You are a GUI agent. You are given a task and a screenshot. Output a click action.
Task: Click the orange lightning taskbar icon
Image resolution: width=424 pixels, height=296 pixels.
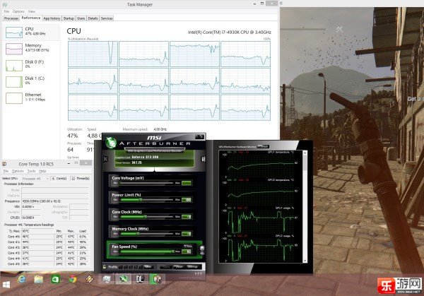click(x=89, y=279)
